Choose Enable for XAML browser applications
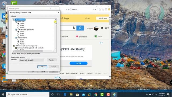The width and height of the screenshot is (172, 97). tap(18, 34)
